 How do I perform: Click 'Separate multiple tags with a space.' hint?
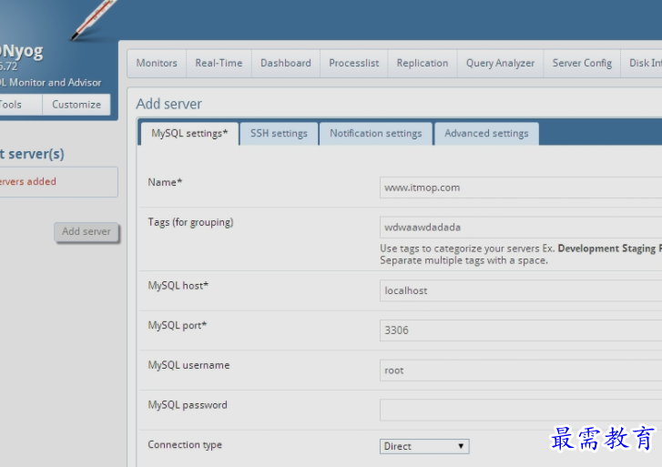[x=463, y=260]
